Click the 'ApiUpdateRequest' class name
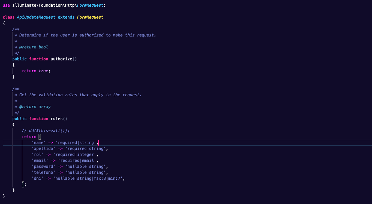The image size is (372, 204). tap(36, 17)
